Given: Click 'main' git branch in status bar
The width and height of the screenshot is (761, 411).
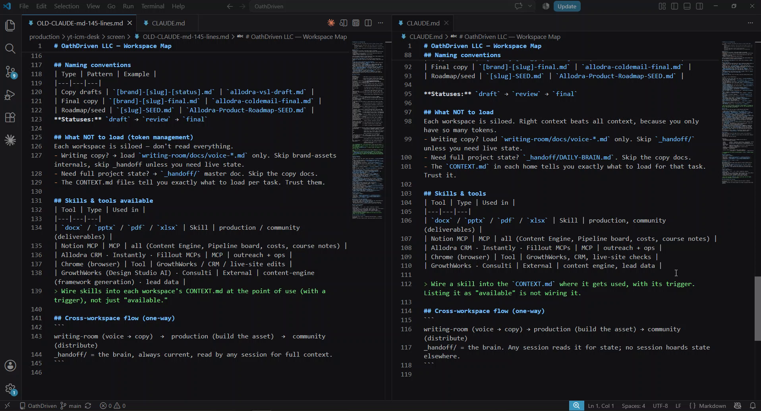Looking at the screenshot, I should tap(71, 406).
